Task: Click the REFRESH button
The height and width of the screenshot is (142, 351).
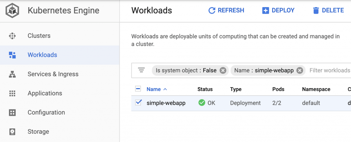Action: (x=226, y=11)
